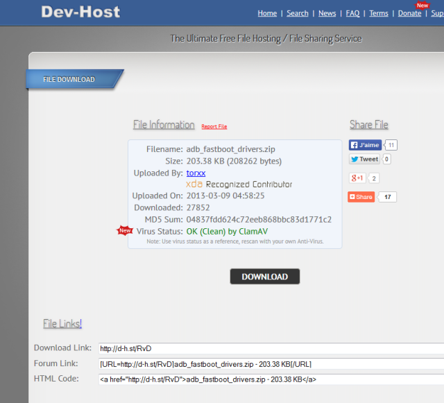
Task: Open the Home page link
Action: [x=267, y=13]
